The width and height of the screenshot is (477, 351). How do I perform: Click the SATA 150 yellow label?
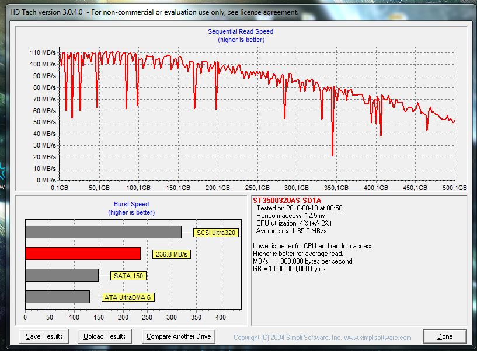click(127, 276)
